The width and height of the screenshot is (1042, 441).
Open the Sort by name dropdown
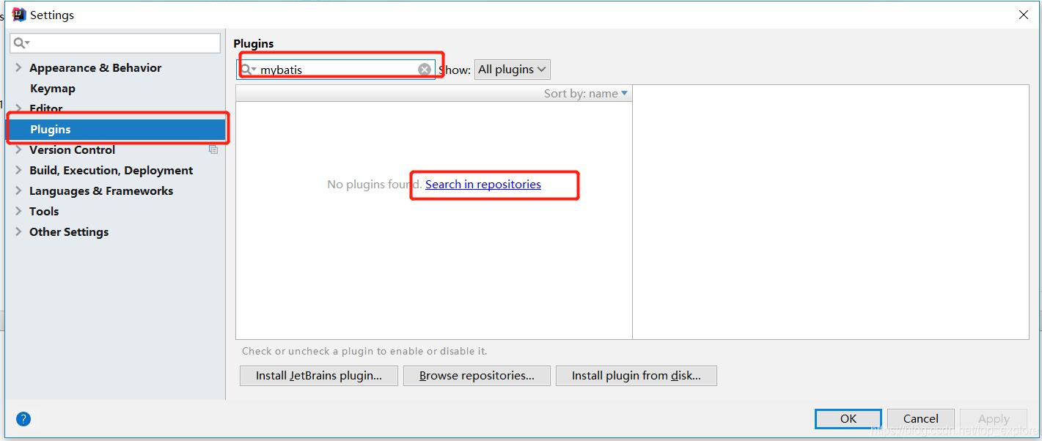click(x=585, y=93)
